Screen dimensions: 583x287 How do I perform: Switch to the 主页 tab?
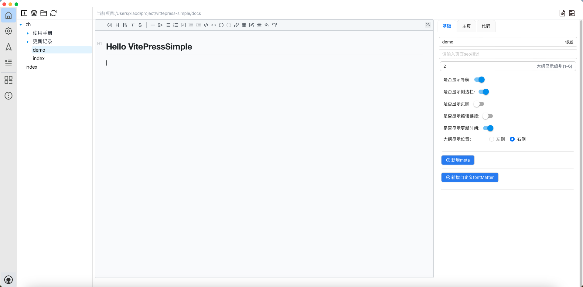pyautogui.click(x=466, y=26)
